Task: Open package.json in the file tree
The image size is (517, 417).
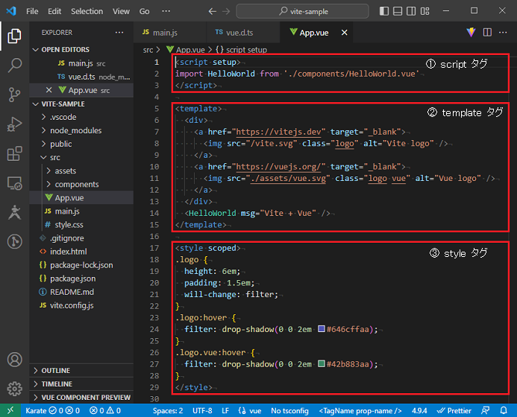Action: [x=72, y=278]
